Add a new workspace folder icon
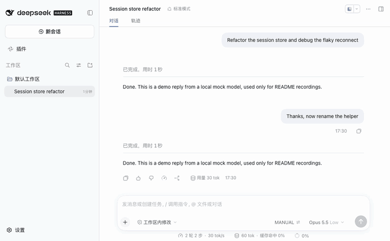This screenshot has height=241, width=390. pos(90,65)
